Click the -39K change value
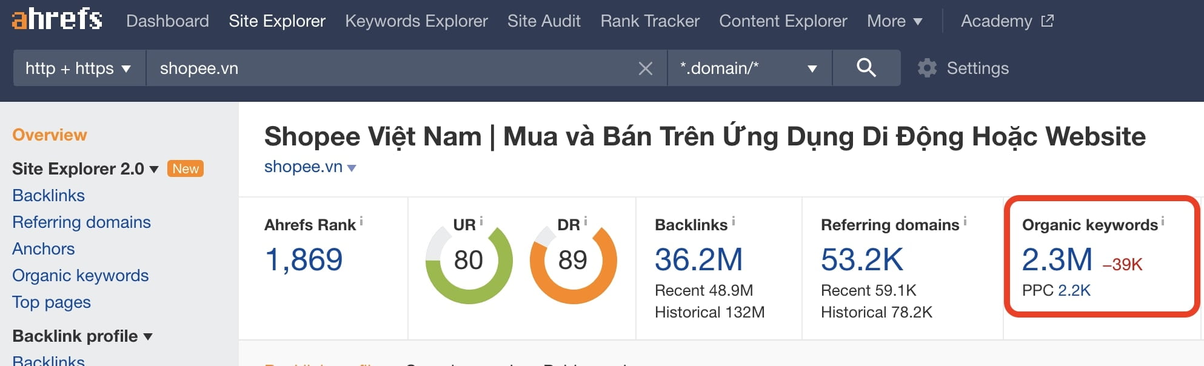Viewport: 1204px width, 366px height. (1122, 264)
